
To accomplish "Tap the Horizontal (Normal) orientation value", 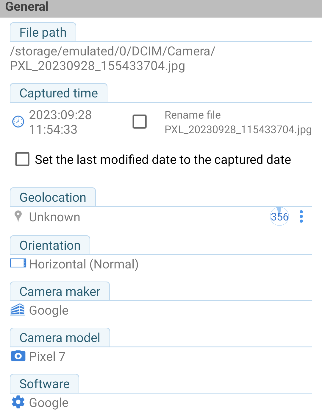I will [x=84, y=264].
